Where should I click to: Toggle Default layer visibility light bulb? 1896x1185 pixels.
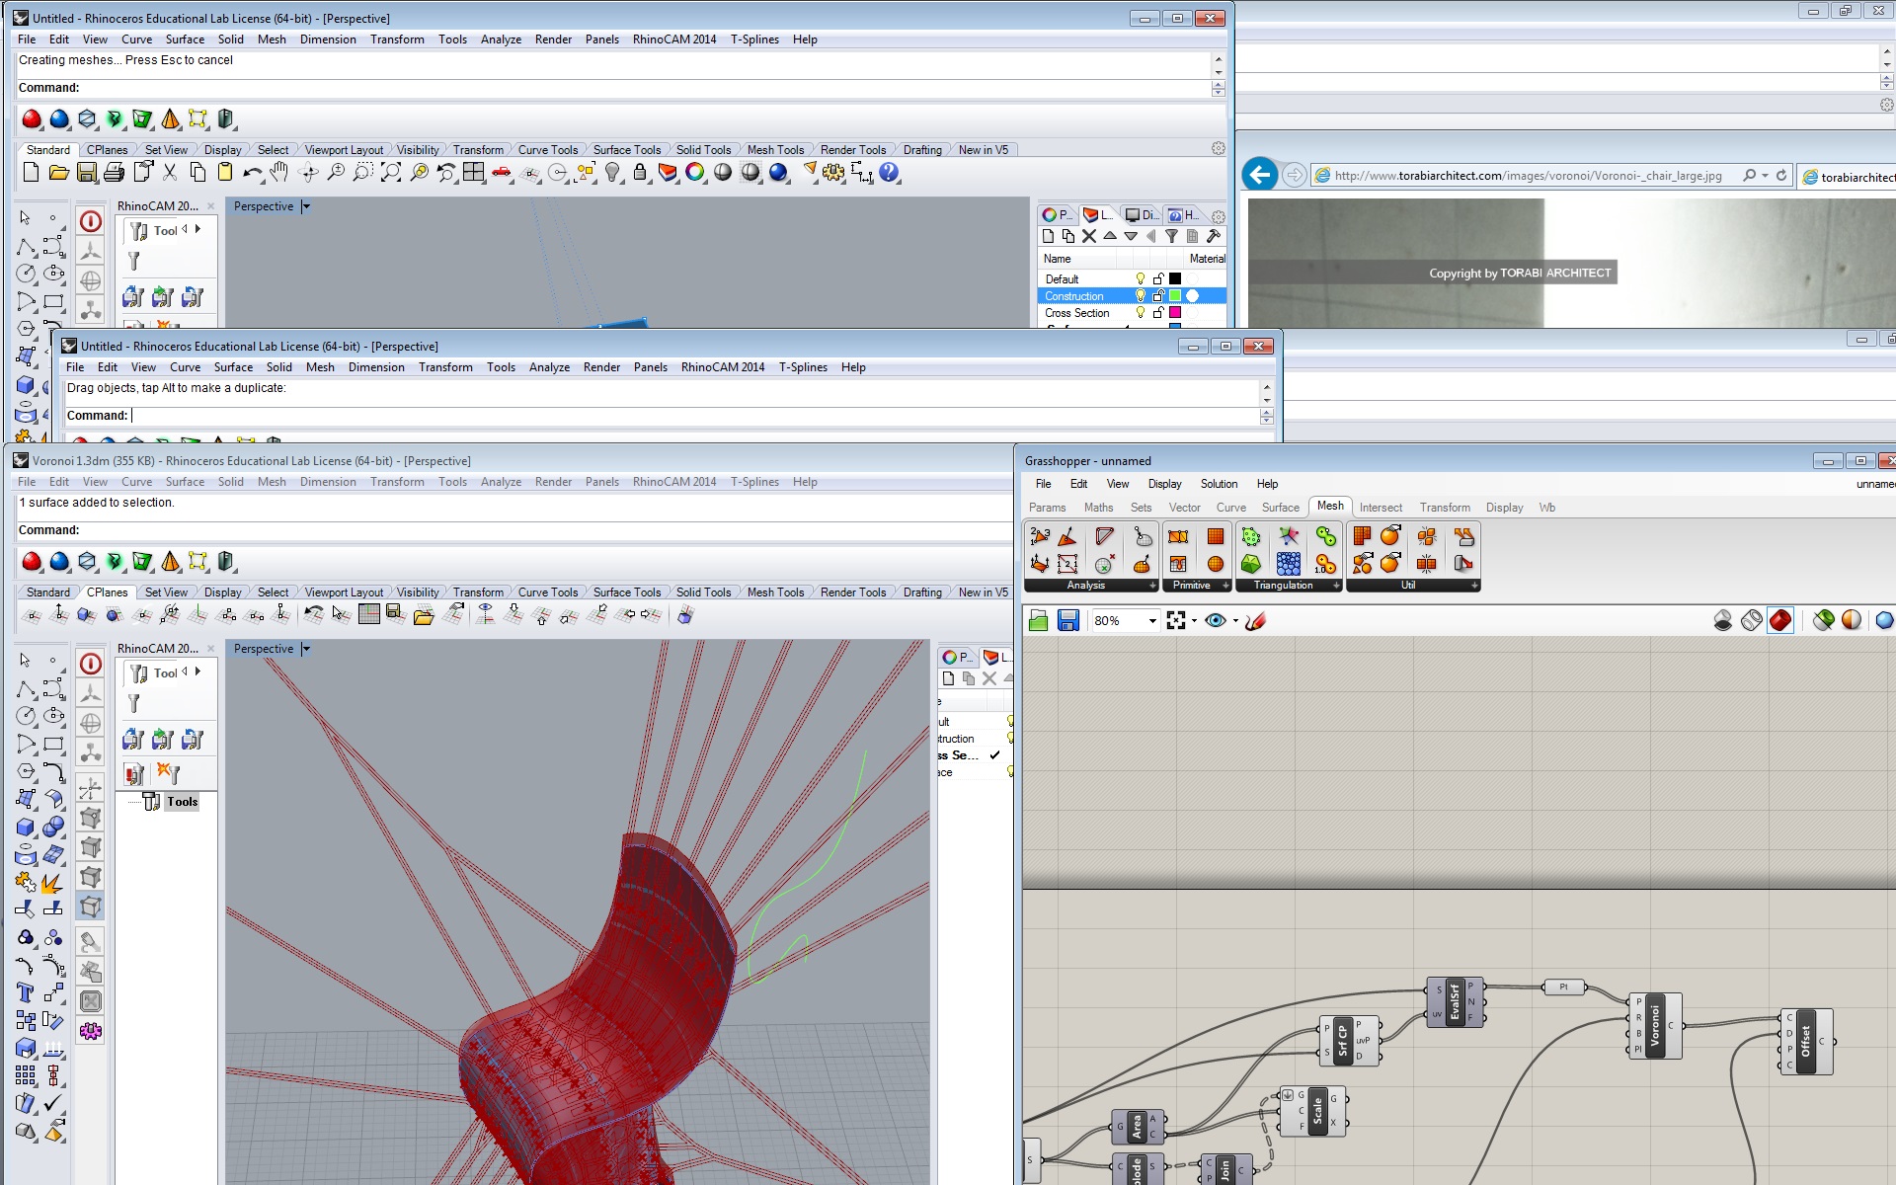click(1141, 279)
